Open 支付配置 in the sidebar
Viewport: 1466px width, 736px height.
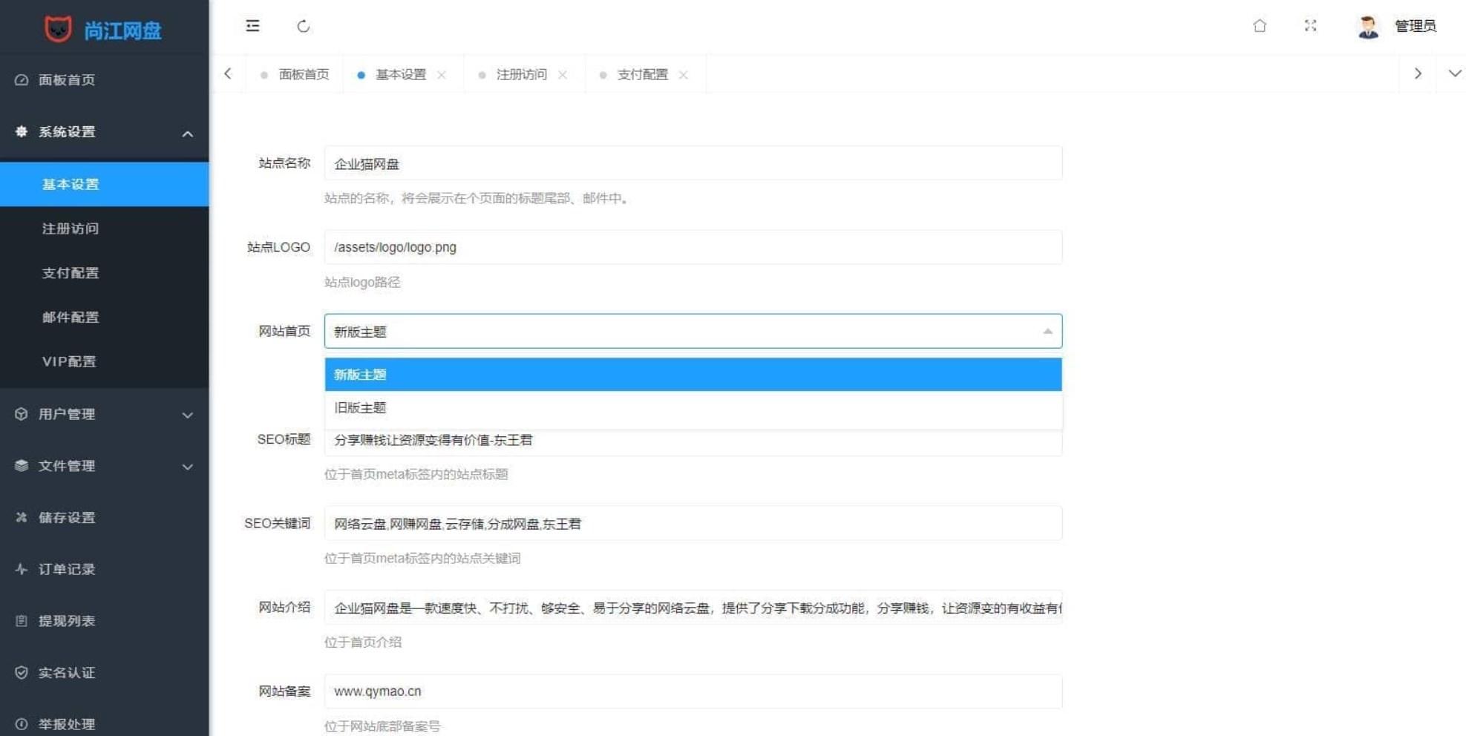coord(104,273)
